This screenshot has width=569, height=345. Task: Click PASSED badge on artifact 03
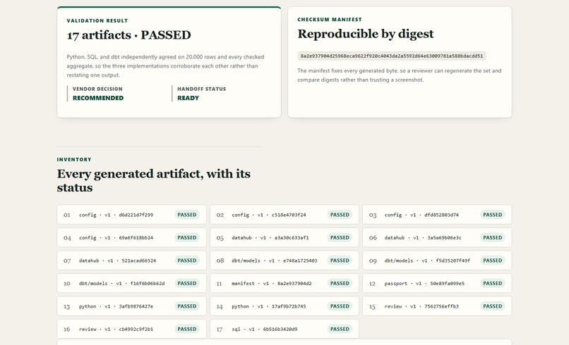coord(493,215)
